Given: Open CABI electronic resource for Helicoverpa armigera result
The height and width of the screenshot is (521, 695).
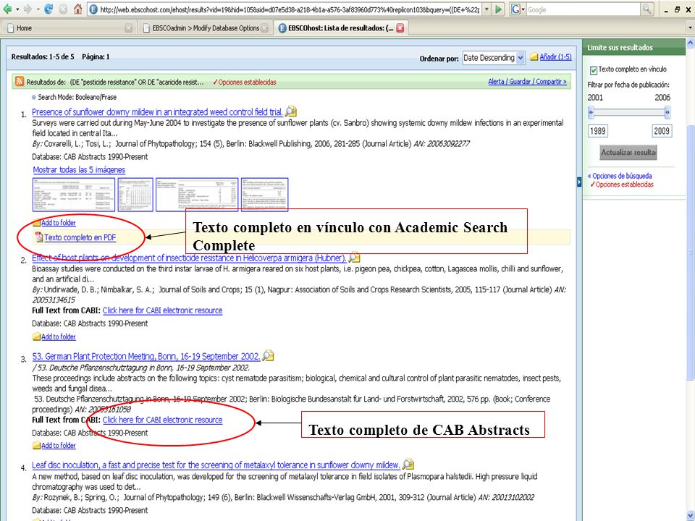Looking at the screenshot, I should 162,310.
